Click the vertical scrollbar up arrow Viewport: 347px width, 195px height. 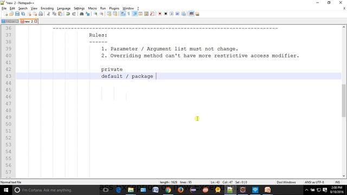344,27
